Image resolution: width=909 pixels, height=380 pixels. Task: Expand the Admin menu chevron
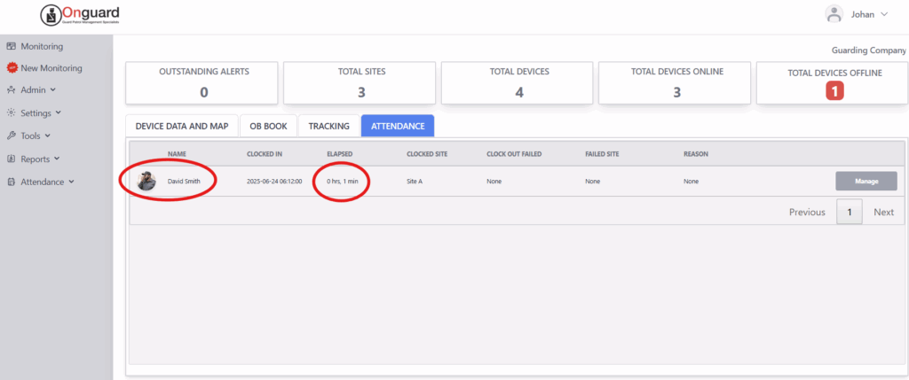(x=52, y=90)
